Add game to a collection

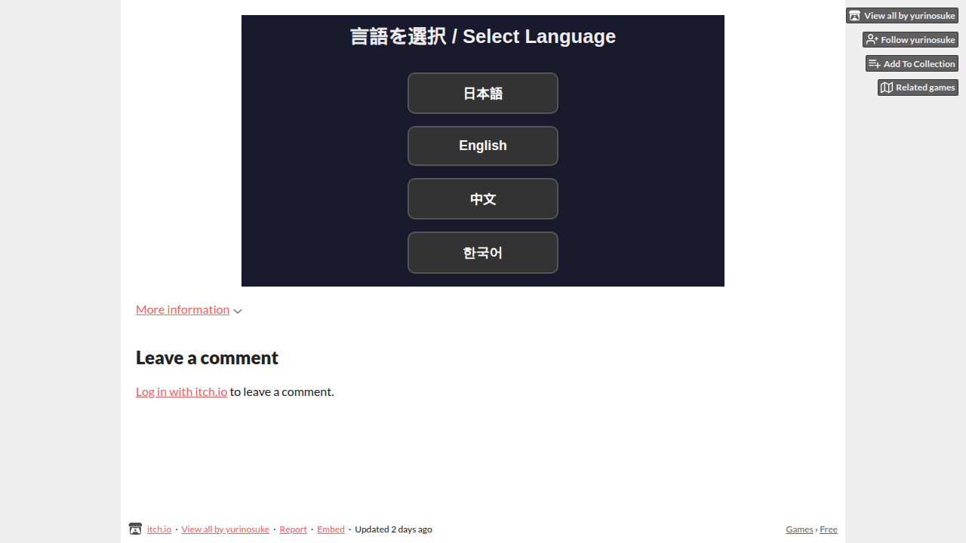[x=912, y=63]
